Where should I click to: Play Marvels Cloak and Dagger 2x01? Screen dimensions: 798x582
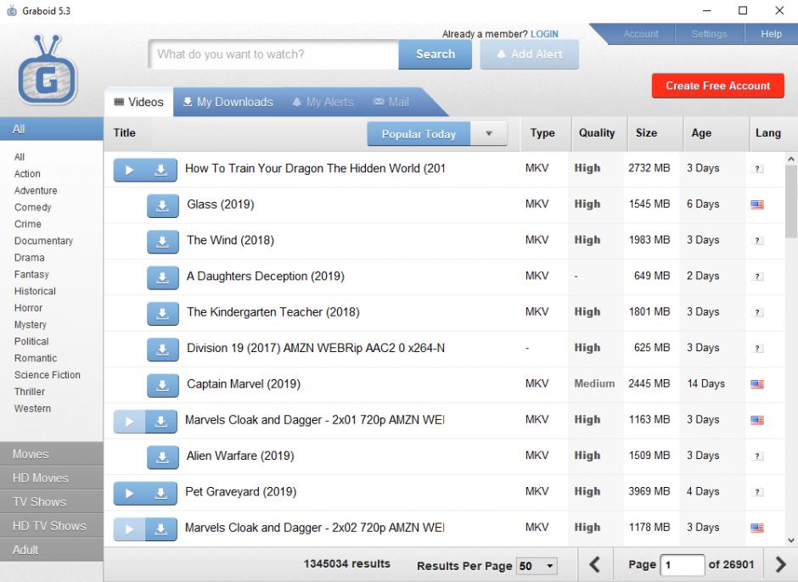(x=129, y=422)
